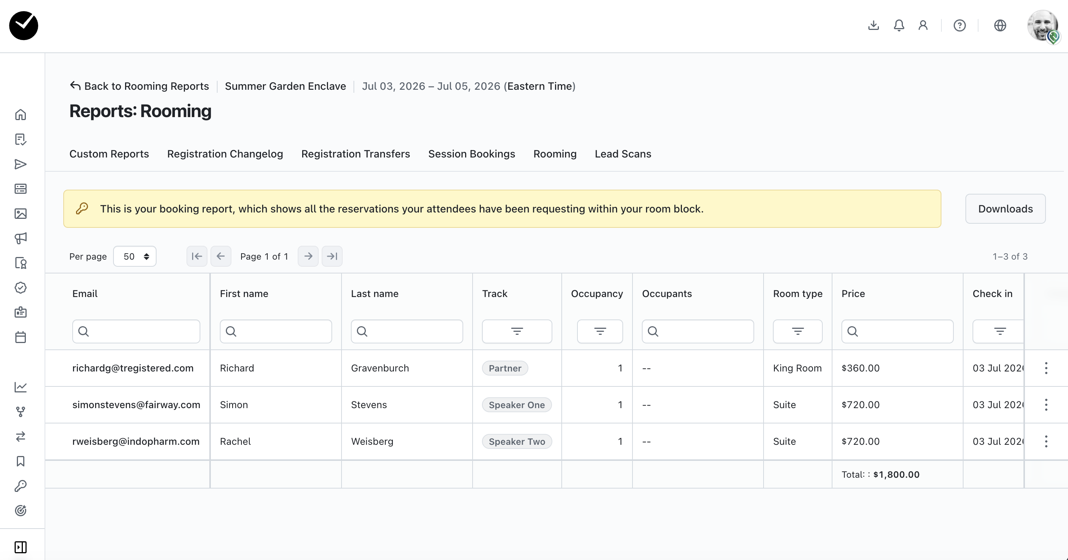Open the Track column filter
This screenshot has height=560, width=1068.
point(517,331)
